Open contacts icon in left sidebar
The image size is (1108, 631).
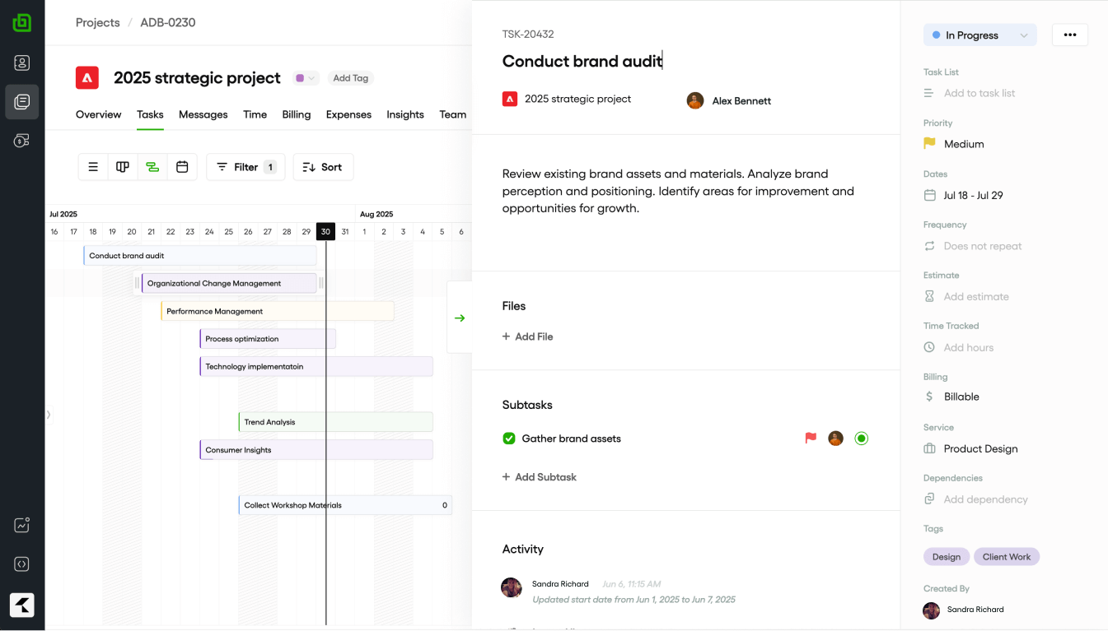point(22,63)
